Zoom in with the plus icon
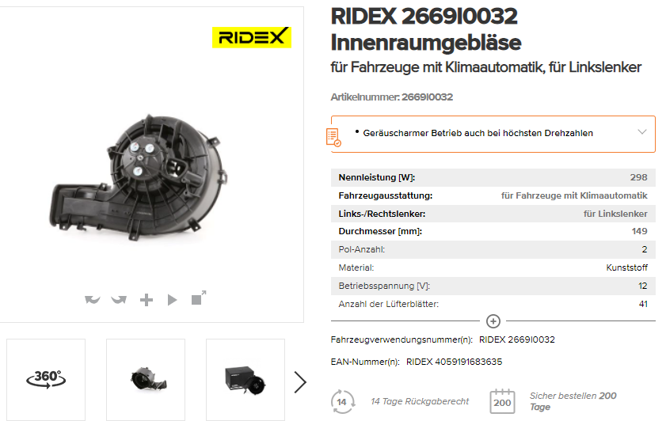 (147, 300)
